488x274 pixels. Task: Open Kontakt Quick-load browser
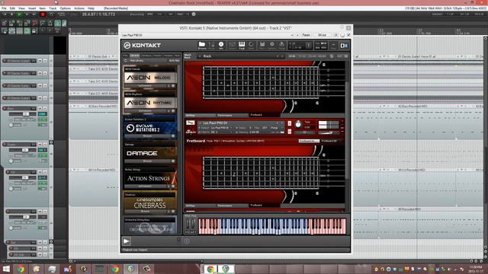tap(251, 46)
